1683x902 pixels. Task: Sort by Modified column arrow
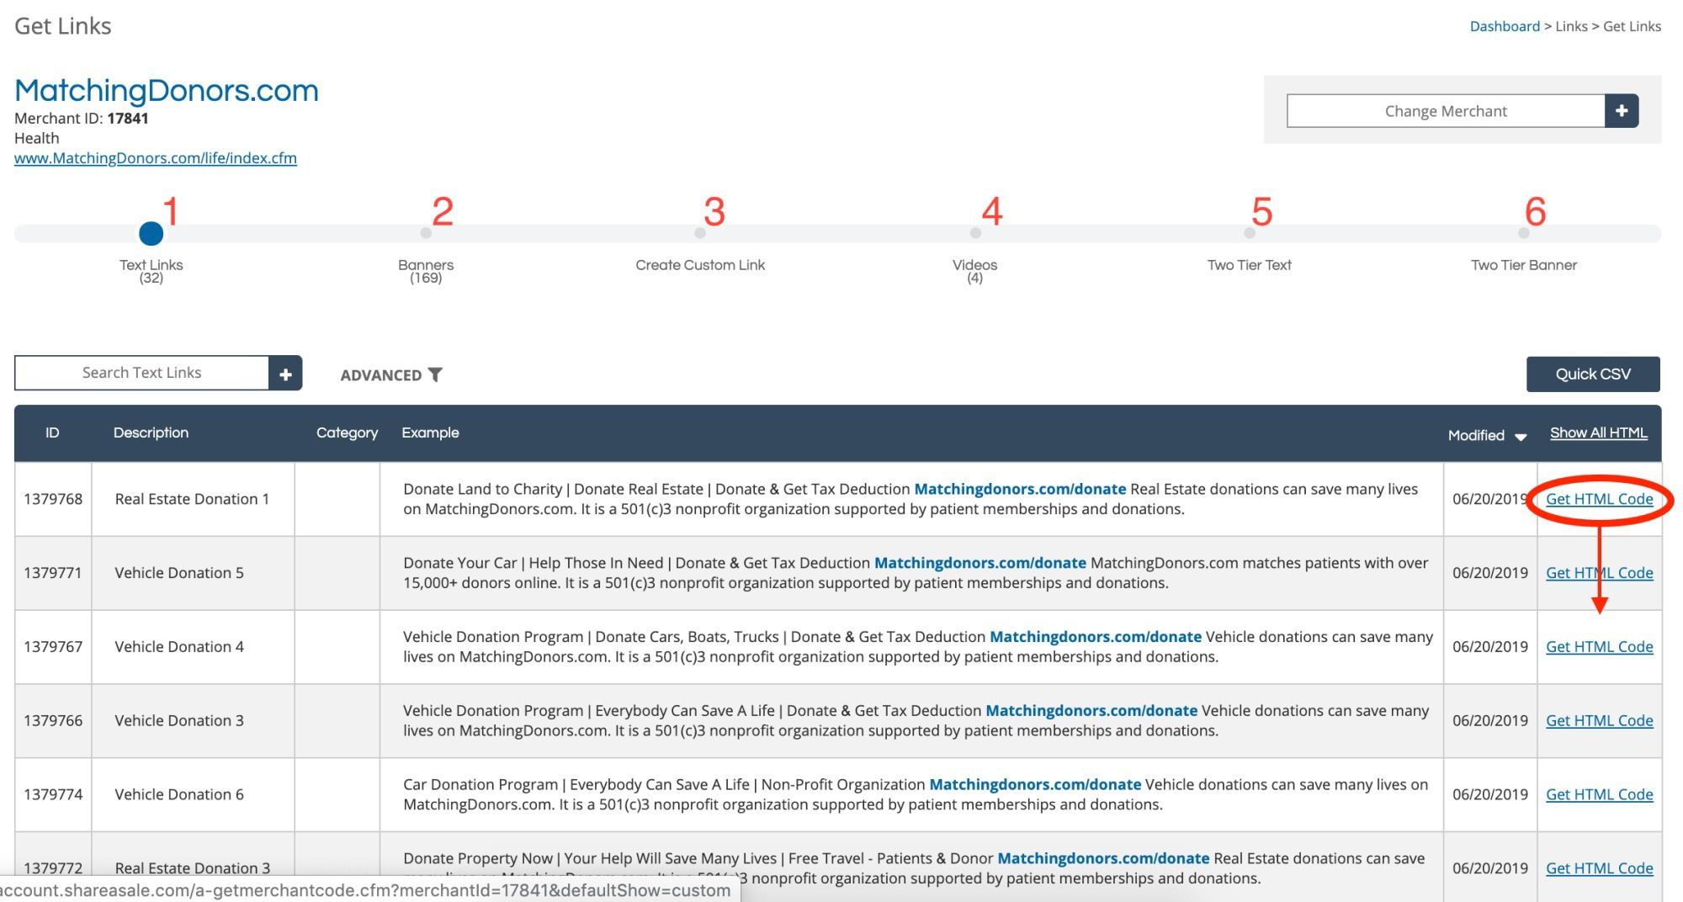pyautogui.click(x=1521, y=436)
